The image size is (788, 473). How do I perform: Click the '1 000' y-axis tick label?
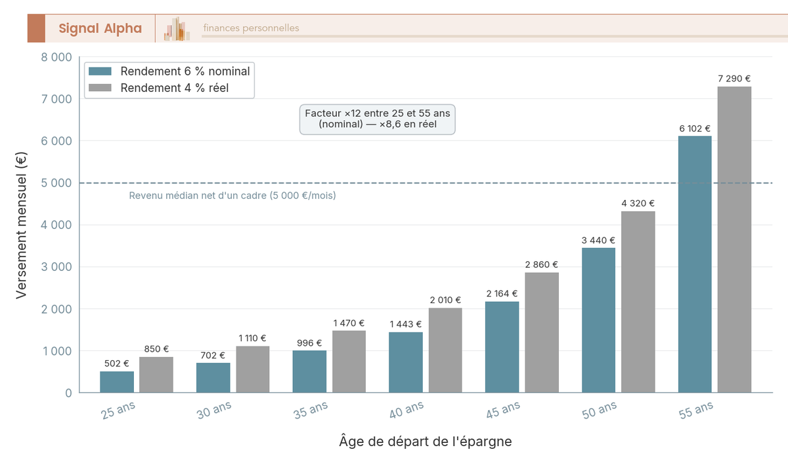click(56, 351)
